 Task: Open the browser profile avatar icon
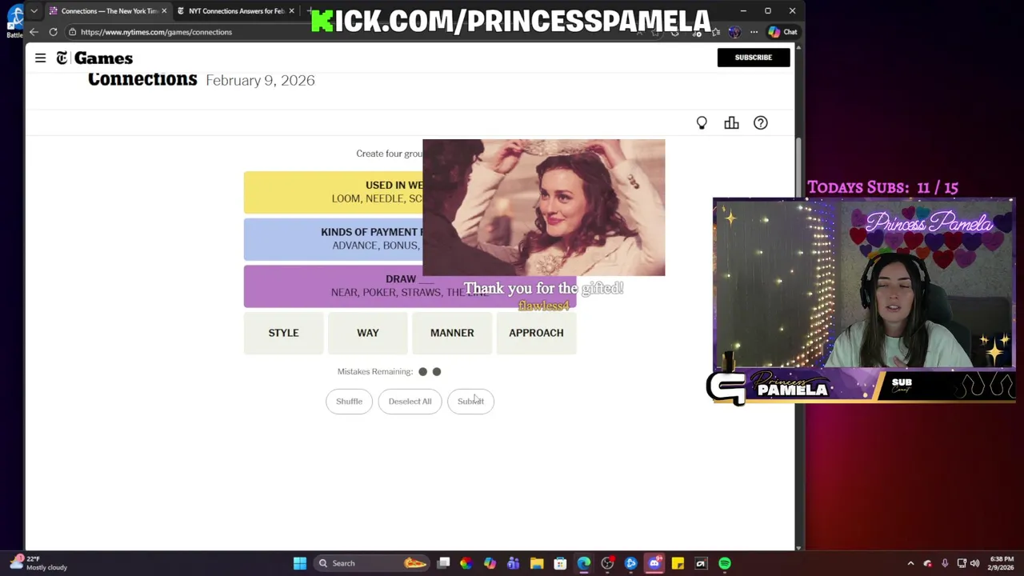[734, 32]
